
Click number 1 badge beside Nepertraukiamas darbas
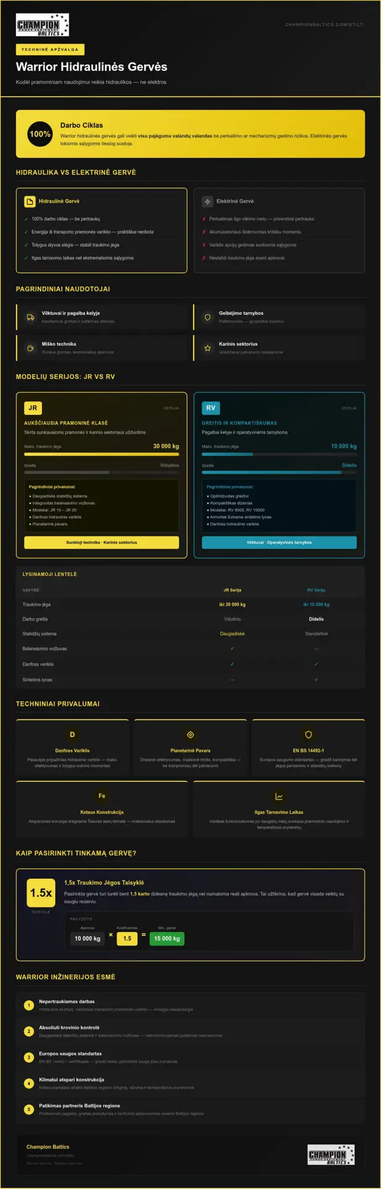[28, 1005]
